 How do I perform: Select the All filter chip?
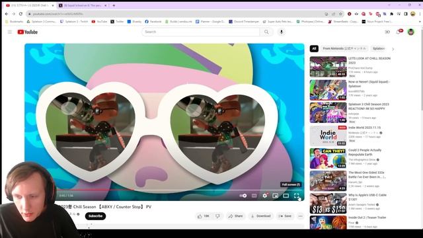tap(314, 48)
